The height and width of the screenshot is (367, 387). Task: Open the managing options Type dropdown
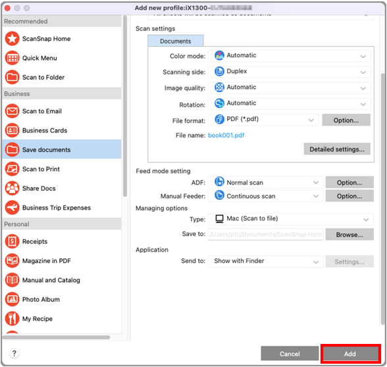(291, 219)
